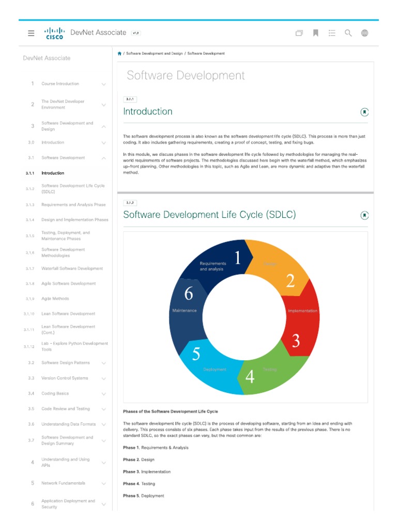Open Lean Software Development (Cont.) item

tap(68, 330)
